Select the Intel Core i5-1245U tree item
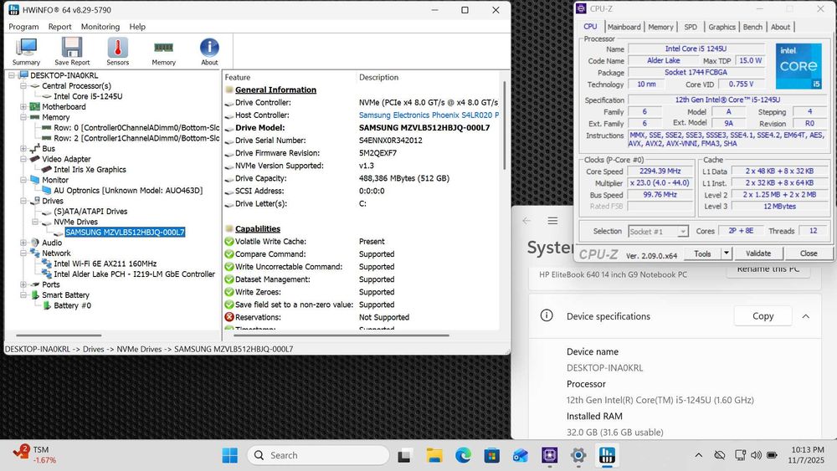 click(x=88, y=96)
